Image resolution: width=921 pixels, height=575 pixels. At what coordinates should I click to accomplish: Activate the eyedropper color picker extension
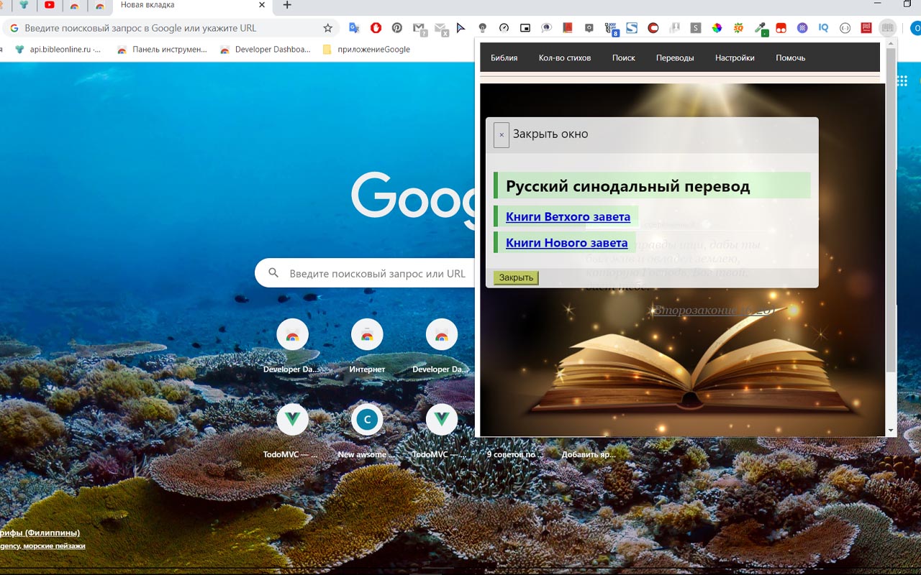click(x=760, y=29)
